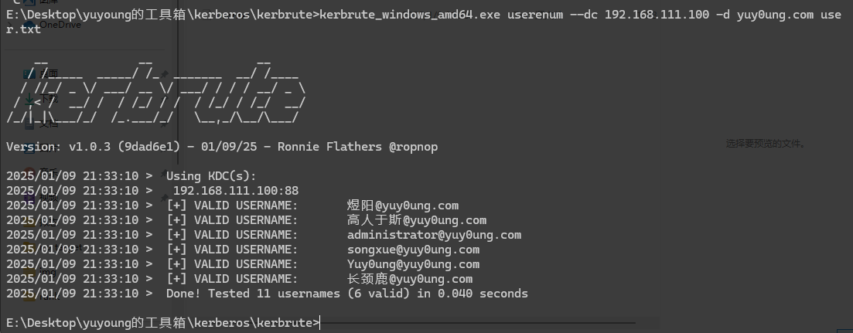The image size is (853, 333).
Task: Click the Documents (文档) icon in sidebar
Action: click(x=29, y=124)
